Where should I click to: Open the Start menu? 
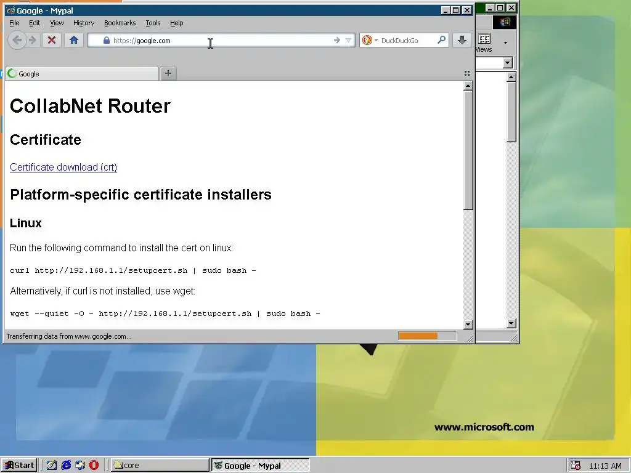pyautogui.click(x=19, y=466)
